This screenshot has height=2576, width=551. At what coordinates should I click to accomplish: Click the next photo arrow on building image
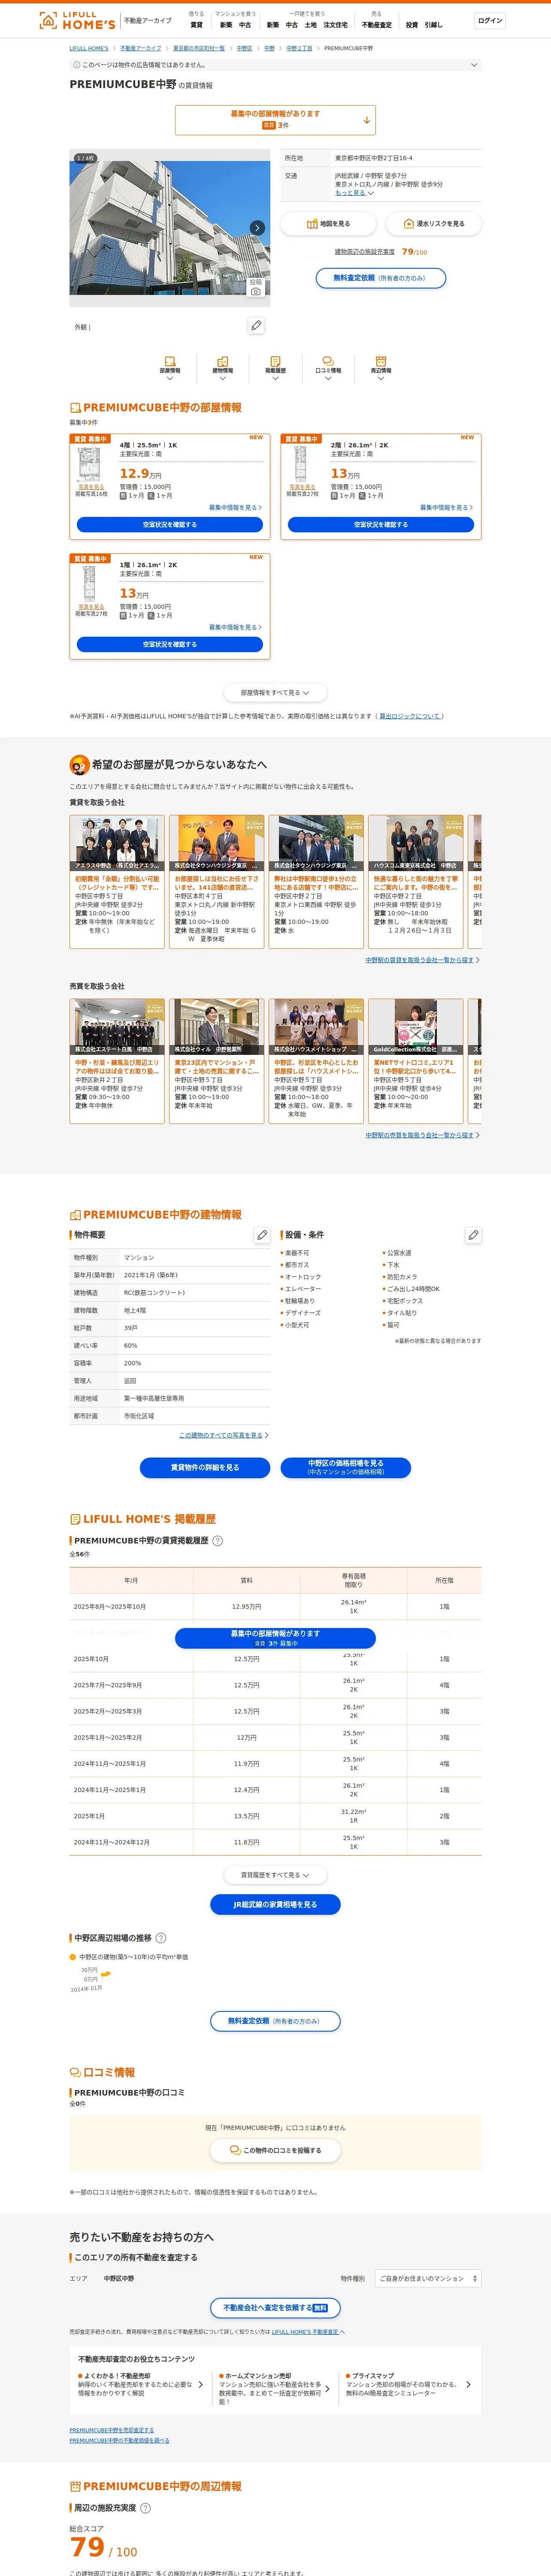click(x=257, y=228)
